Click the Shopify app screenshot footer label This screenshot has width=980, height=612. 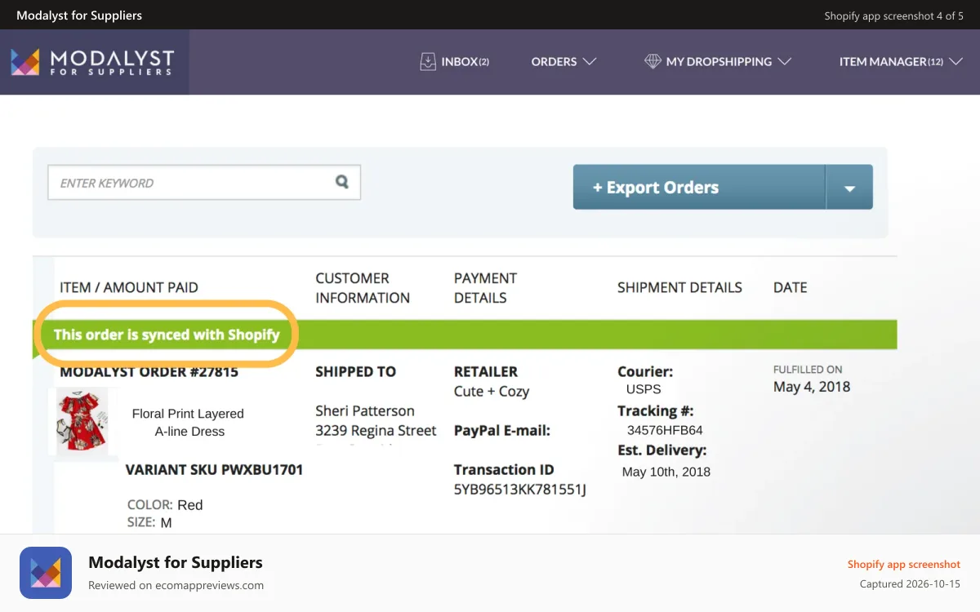coord(904,565)
